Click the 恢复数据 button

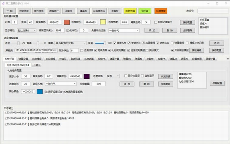tap(165, 76)
